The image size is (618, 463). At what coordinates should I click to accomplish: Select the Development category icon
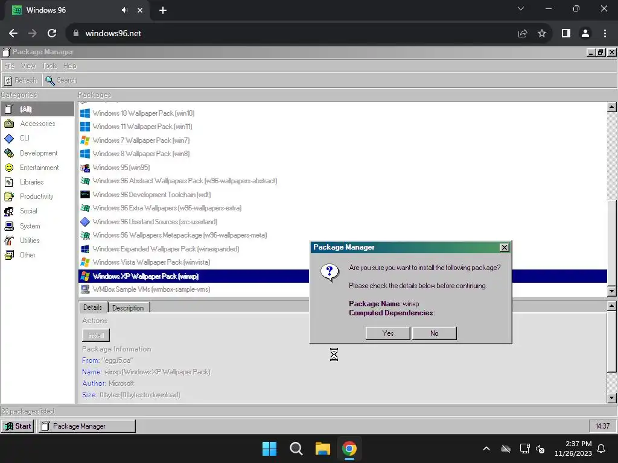pos(8,153)
